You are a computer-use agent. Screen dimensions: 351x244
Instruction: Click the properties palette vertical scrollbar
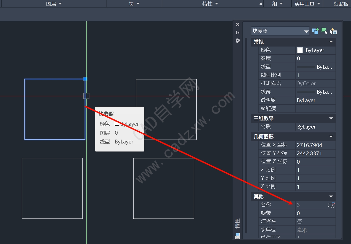(246, 135)
